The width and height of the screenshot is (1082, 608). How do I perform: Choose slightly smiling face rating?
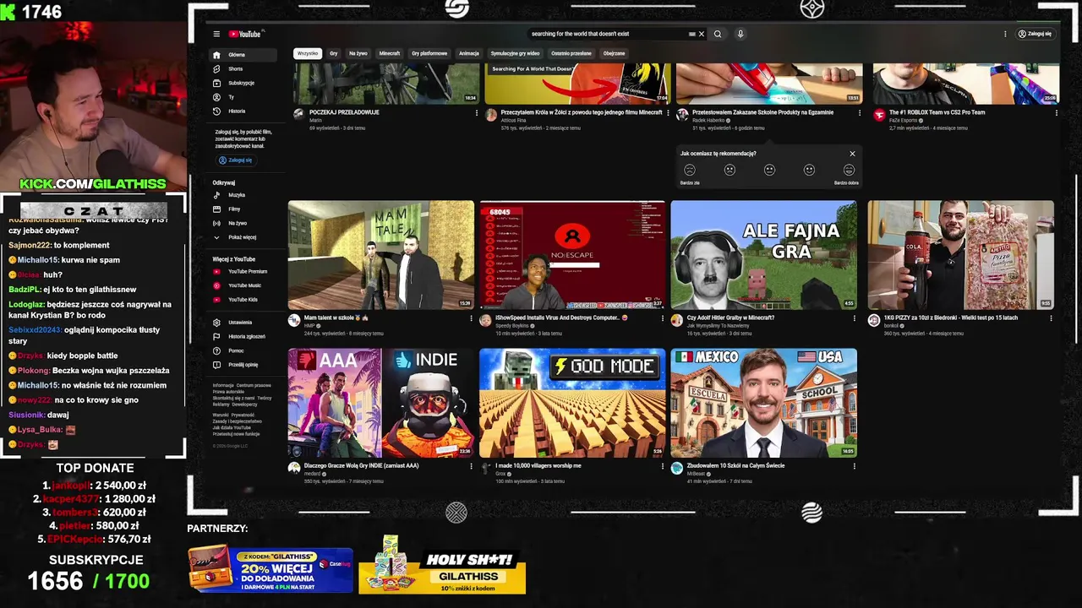pyautogui.click(x=809, y=170)
